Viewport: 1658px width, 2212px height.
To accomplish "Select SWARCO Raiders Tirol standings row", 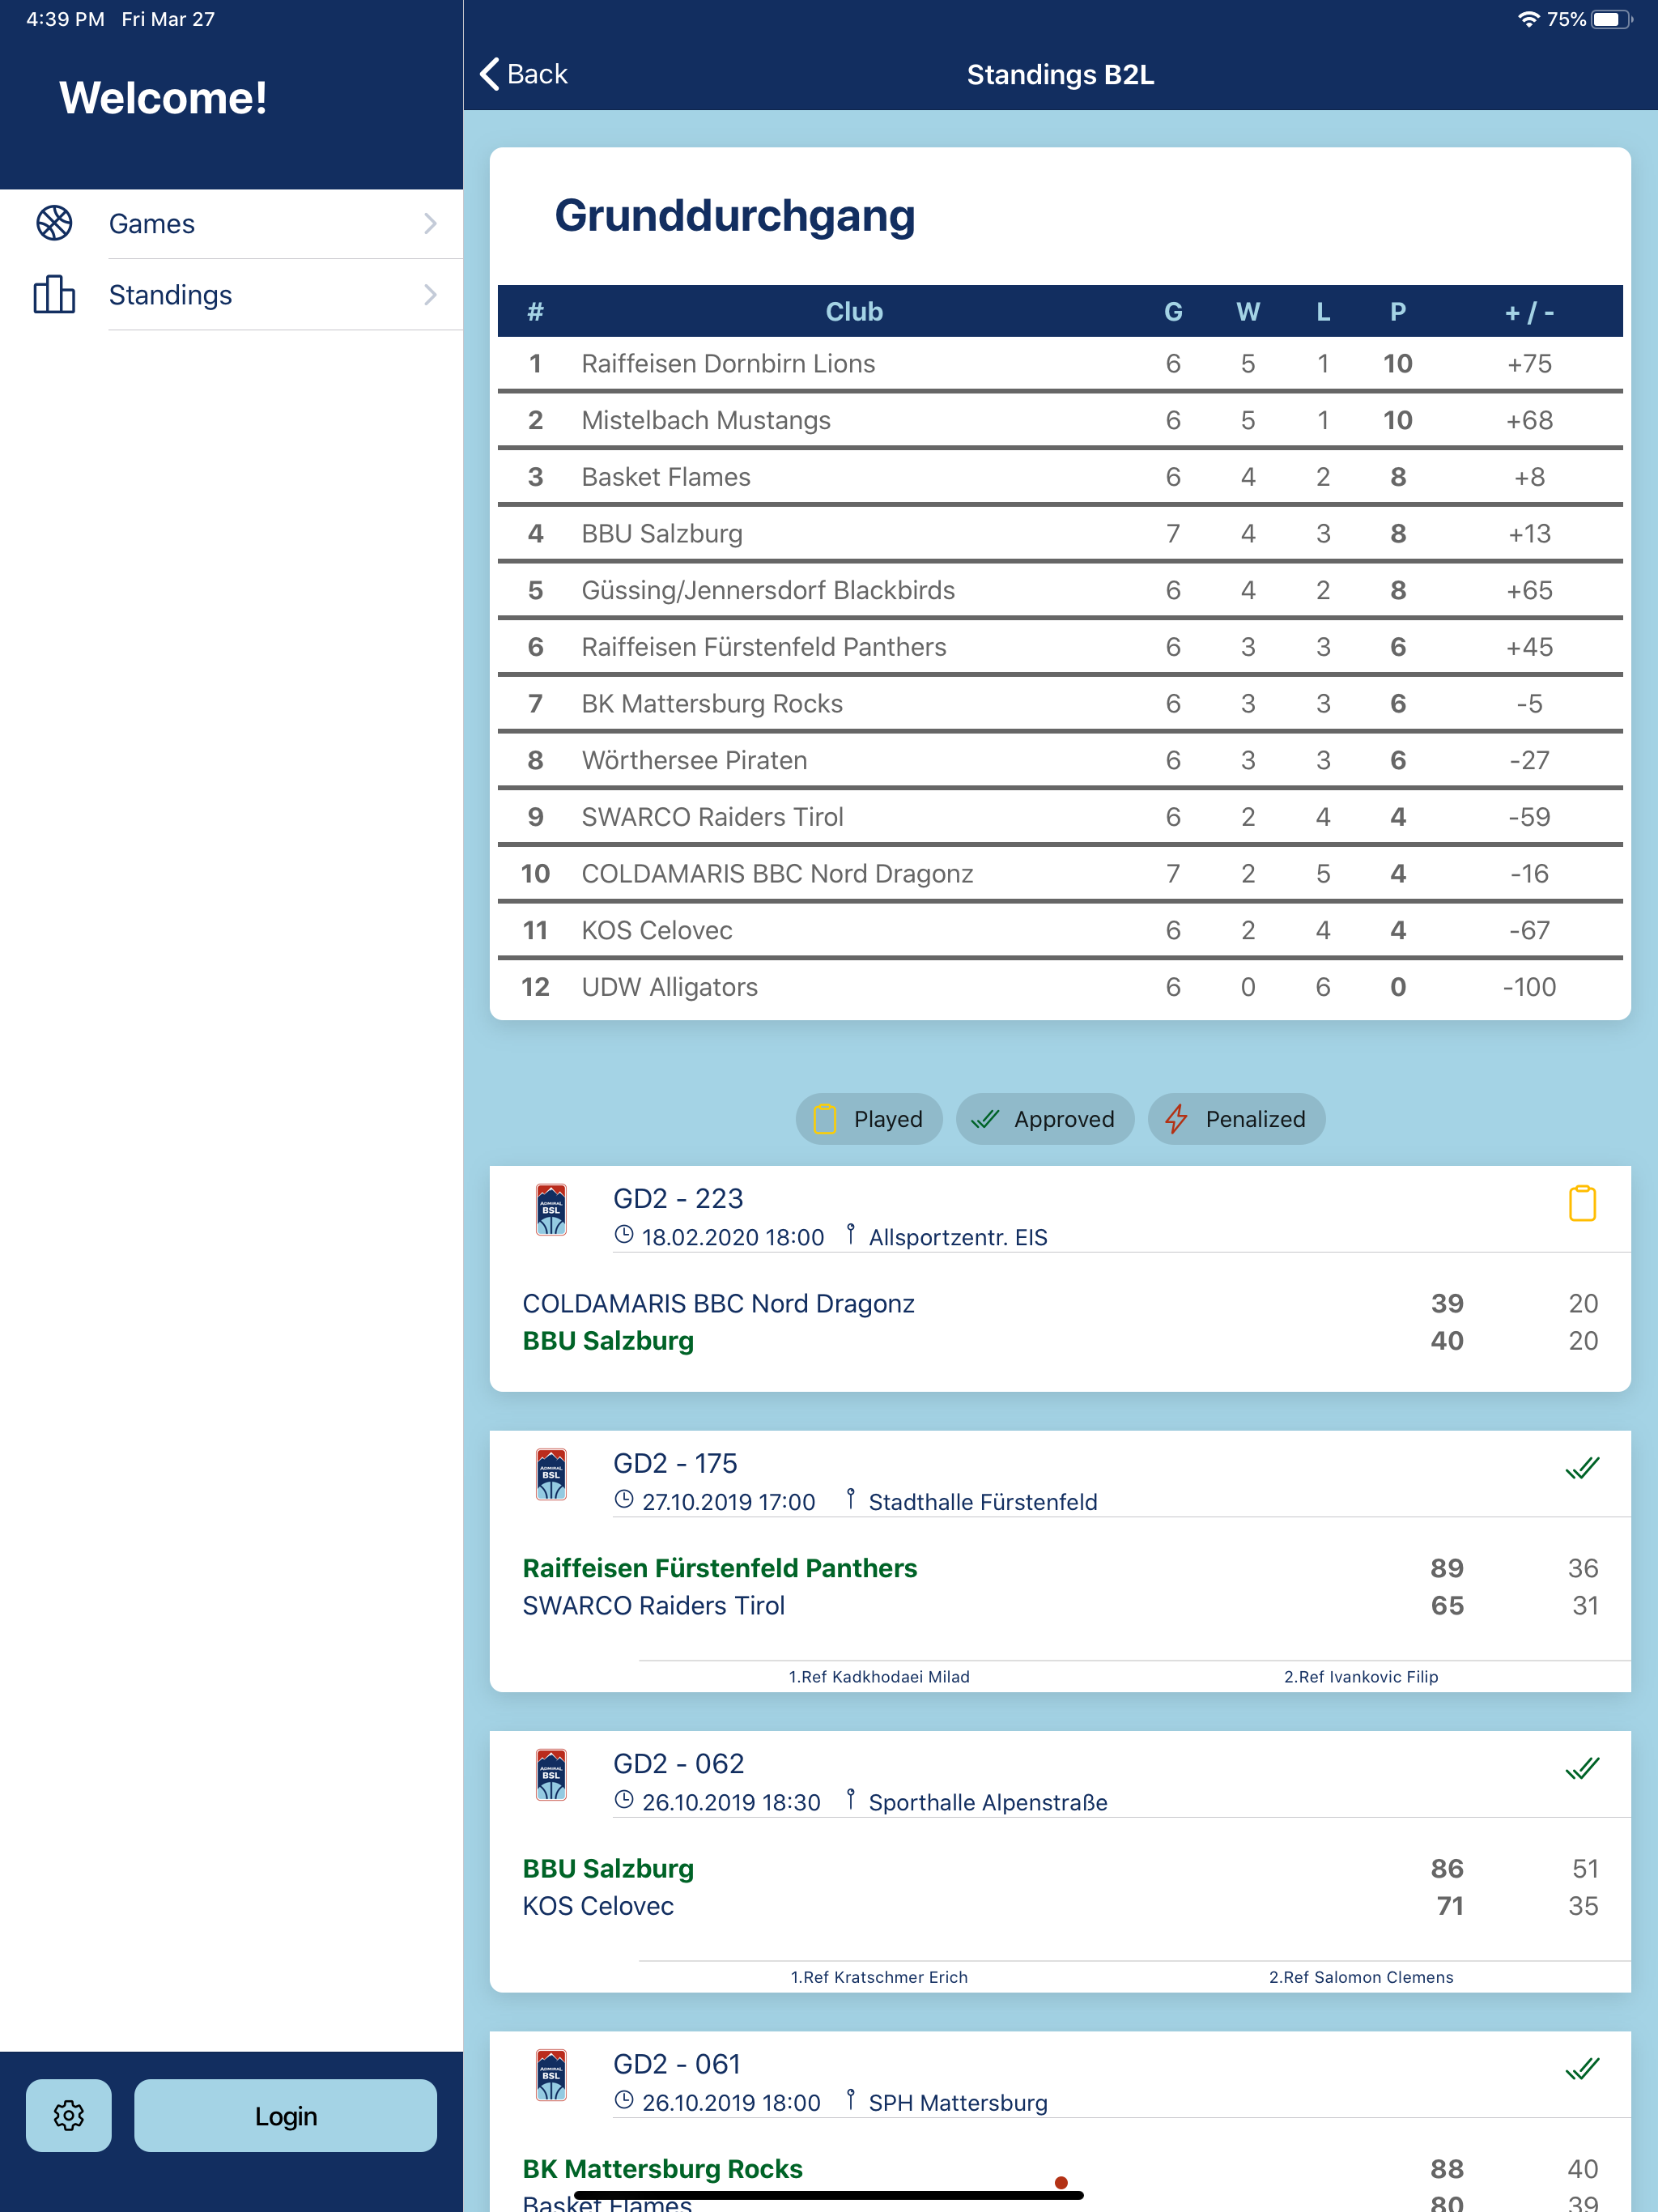I will 1060,817.
